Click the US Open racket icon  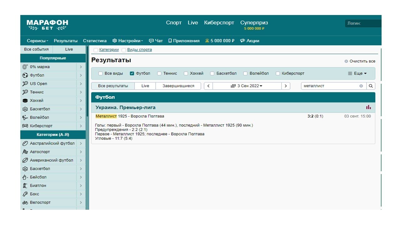[25, 84]
